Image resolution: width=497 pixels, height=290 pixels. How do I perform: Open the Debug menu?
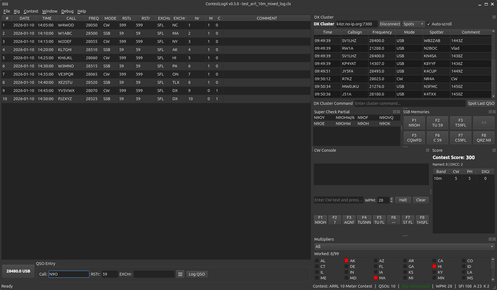point(67,11)
